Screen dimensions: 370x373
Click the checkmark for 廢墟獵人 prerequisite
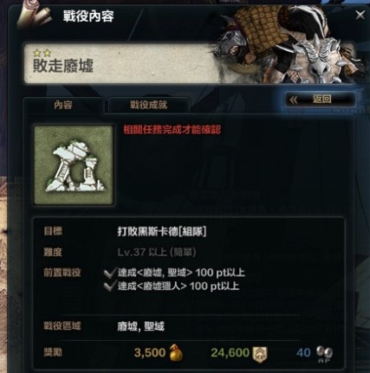110,286
